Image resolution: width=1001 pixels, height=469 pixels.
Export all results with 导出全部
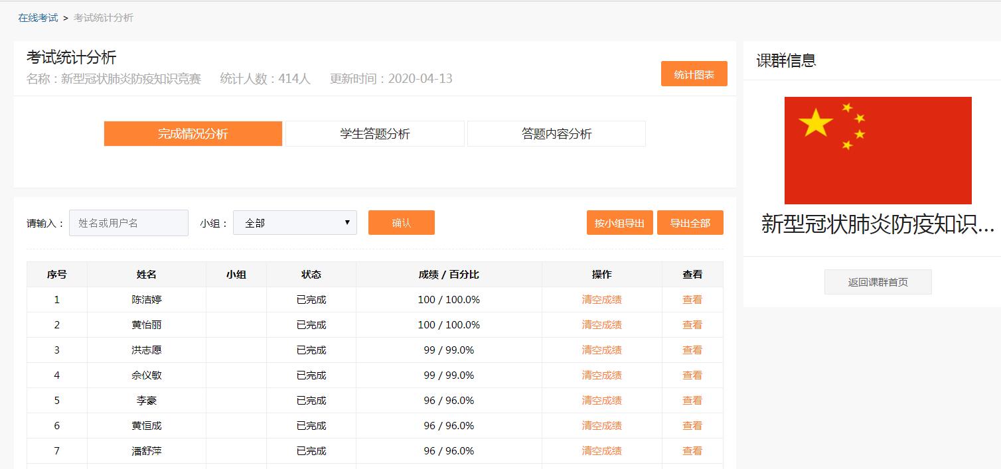click(x=690, y=223)
